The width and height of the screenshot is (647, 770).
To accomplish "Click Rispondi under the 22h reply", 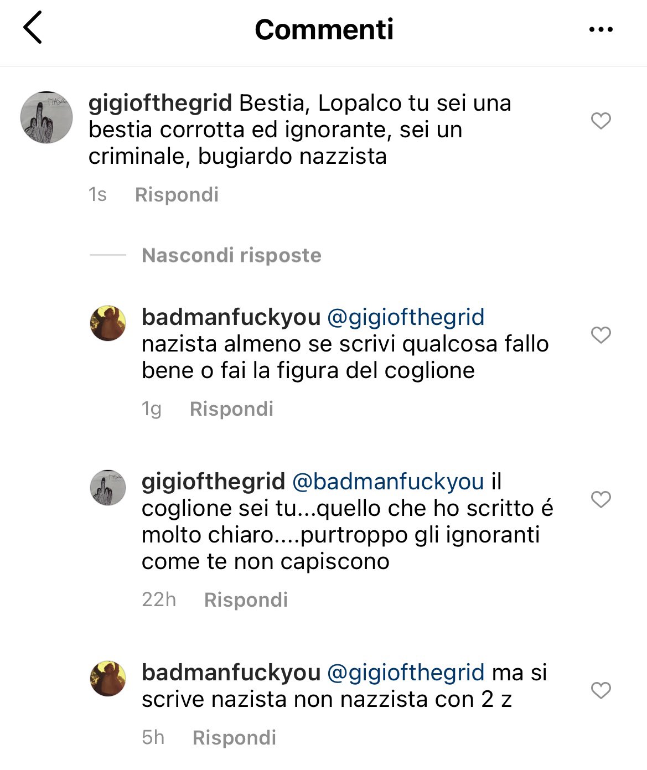I will tap(246, 600).
